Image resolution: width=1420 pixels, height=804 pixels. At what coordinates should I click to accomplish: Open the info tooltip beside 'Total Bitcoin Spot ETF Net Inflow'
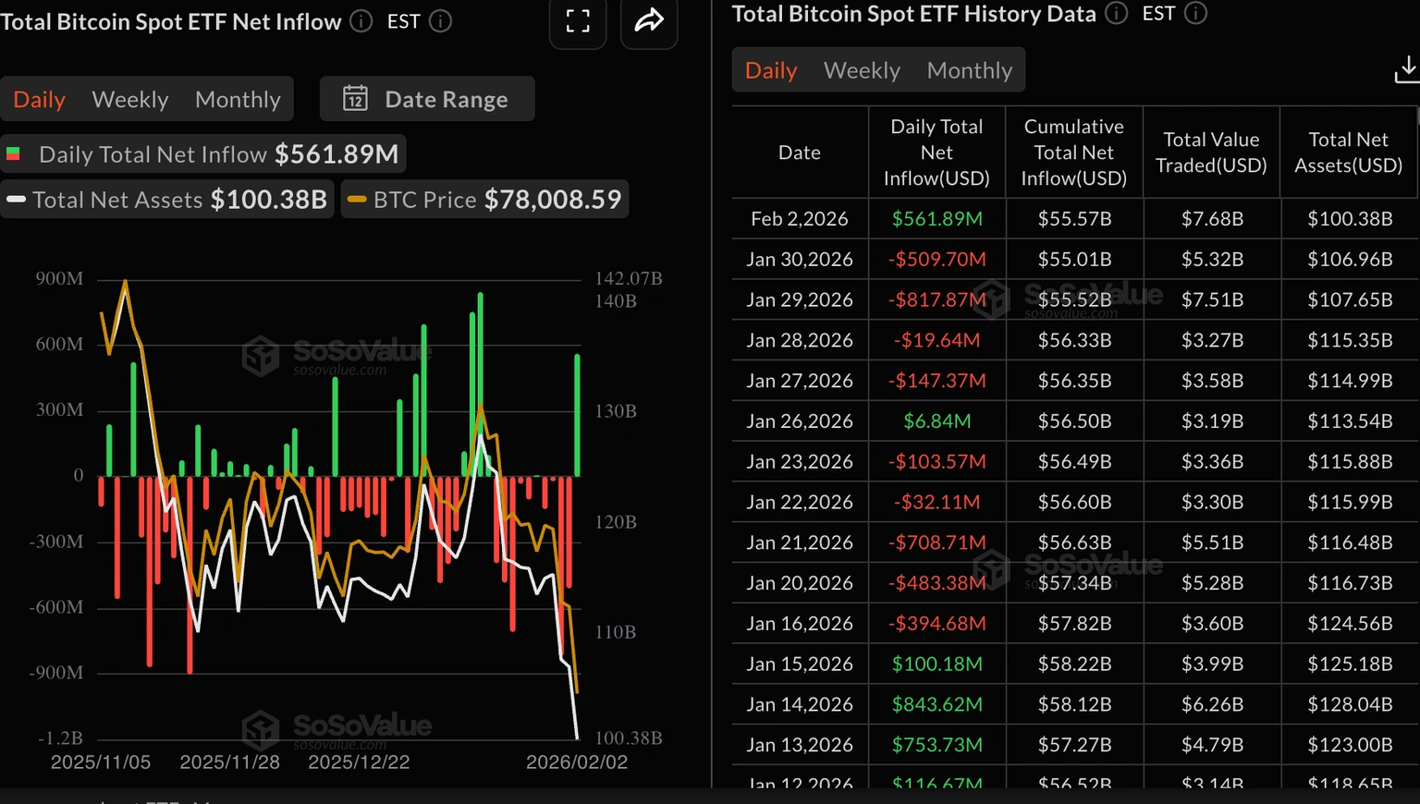click(x=360, y=20)
